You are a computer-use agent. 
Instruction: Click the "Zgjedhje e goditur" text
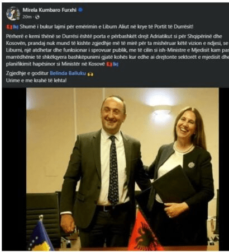27,73
